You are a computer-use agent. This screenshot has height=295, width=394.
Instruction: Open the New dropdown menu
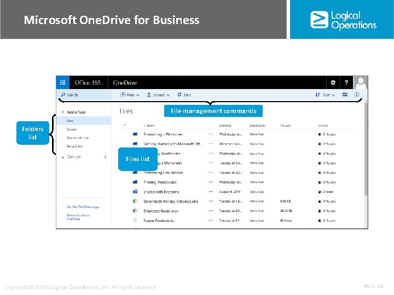tap(130, 95)
